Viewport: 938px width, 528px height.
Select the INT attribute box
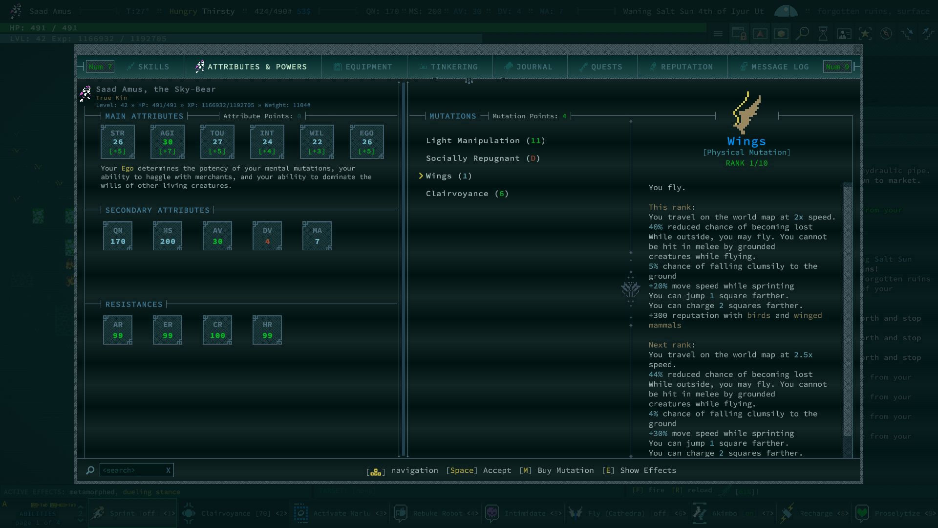(x=267, y=142)
